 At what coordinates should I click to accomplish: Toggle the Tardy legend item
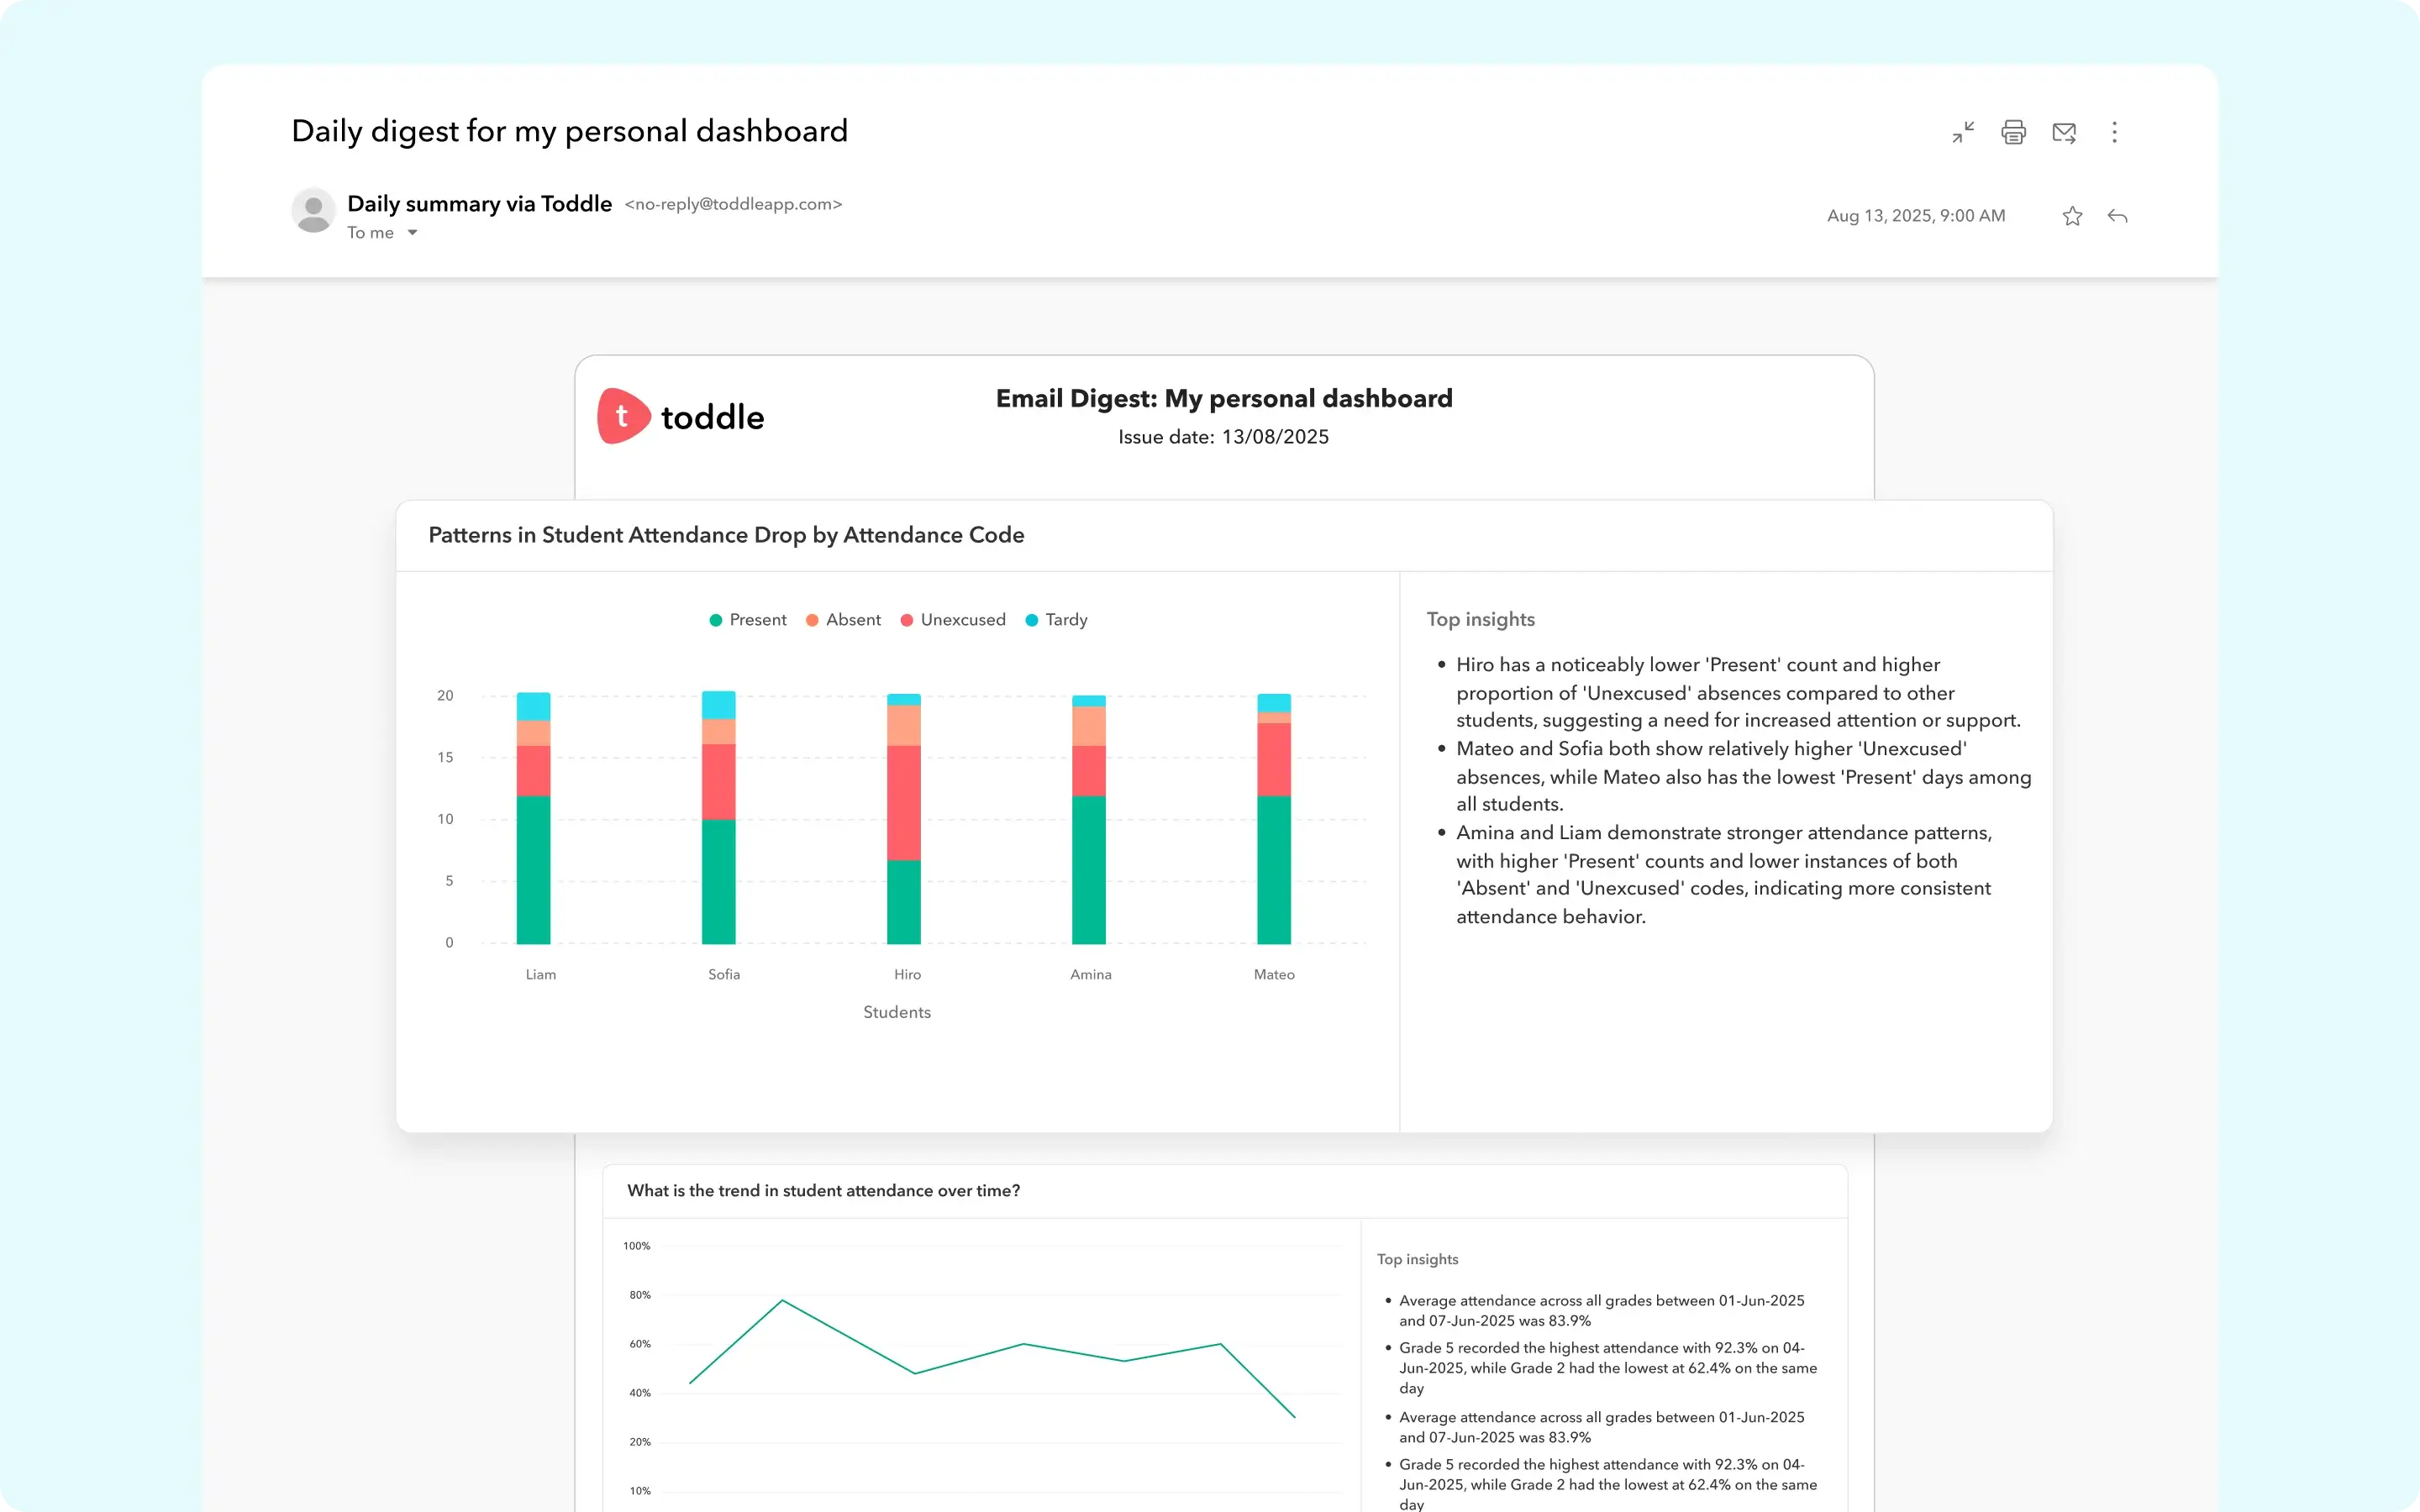coord(1056,620)
